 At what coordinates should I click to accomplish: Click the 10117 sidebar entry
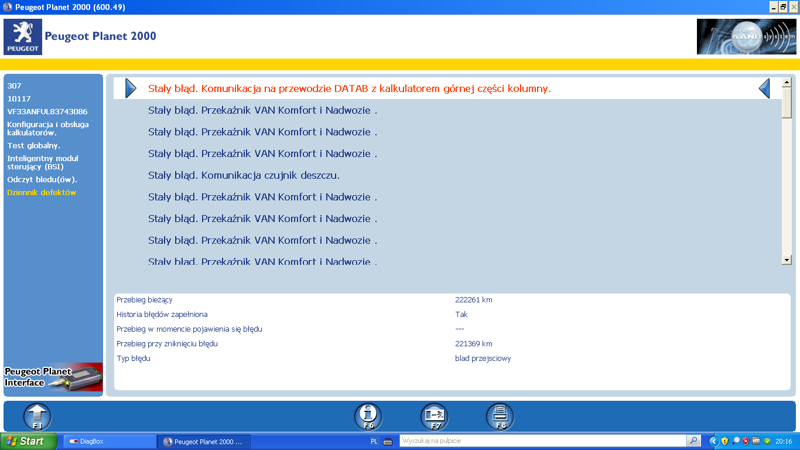tap(19, 98)
